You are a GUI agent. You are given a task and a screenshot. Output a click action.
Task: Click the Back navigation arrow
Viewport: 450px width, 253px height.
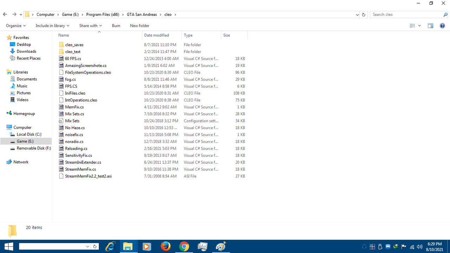point(5,14)
